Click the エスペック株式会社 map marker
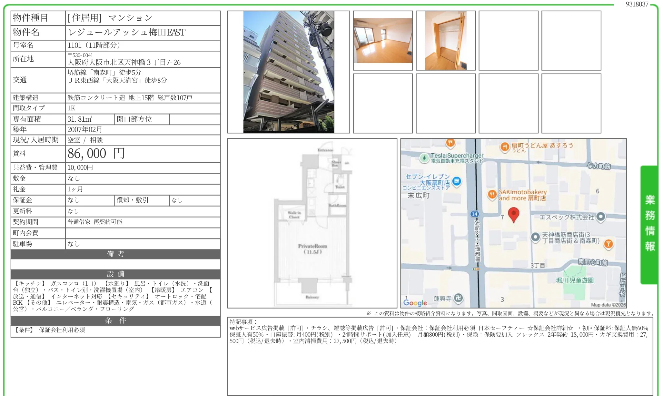 click(x=600, y=217)
